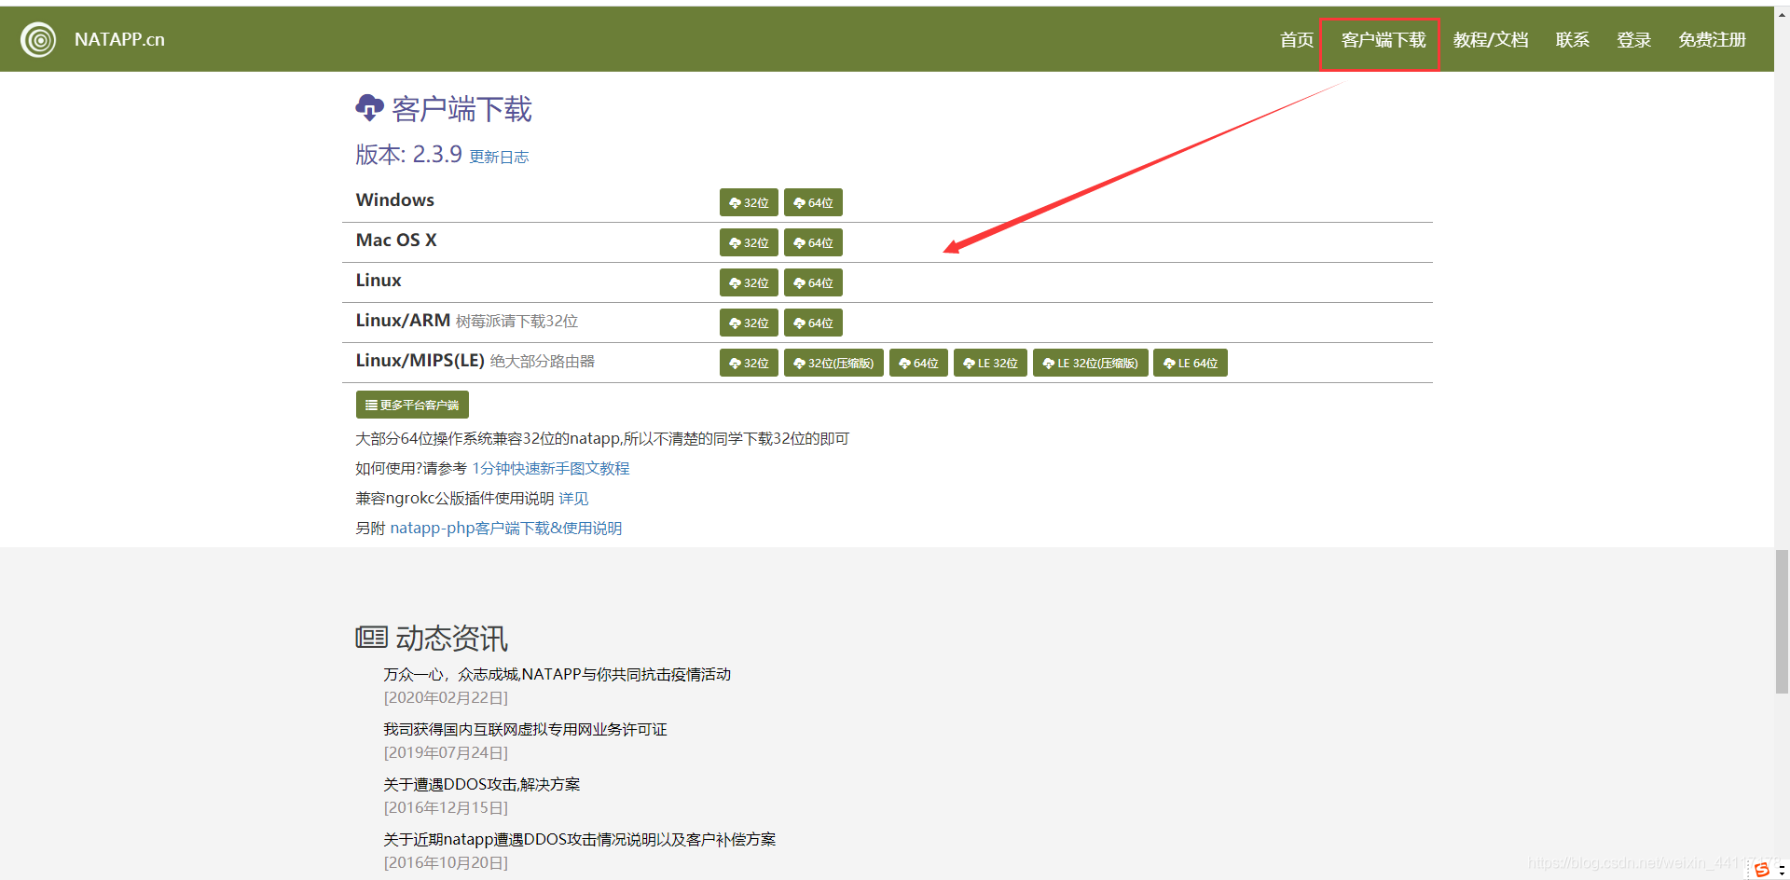This screenshot has width=1790, height=880.
Task: Open the 详见 link for ngrokc plugin
Action: (x=573, y=498)
